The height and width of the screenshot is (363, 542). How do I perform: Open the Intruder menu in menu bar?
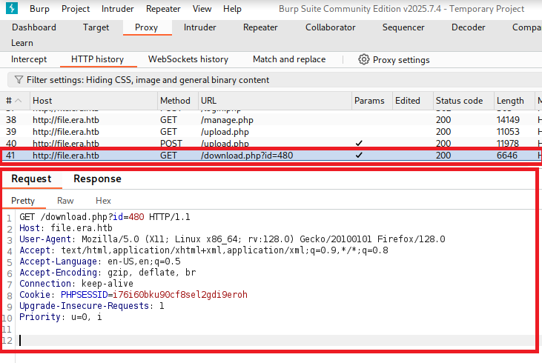click(119, 9)
